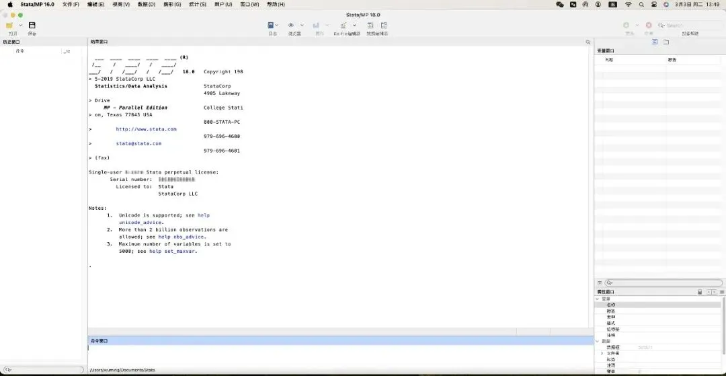Expand the Filename row disclosure triangle
The height and width of the screenshot is (376, 726).
[x=602, y=353]
